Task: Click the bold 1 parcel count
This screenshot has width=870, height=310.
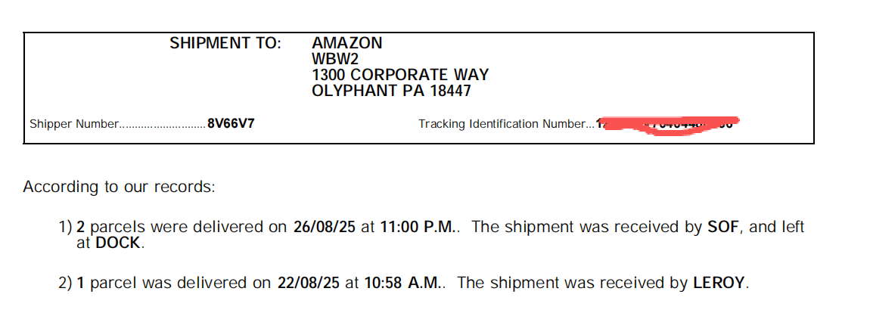Action: pos(81,284)
